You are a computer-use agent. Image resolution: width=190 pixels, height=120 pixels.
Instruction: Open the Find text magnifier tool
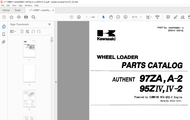(x=34, y=17)
